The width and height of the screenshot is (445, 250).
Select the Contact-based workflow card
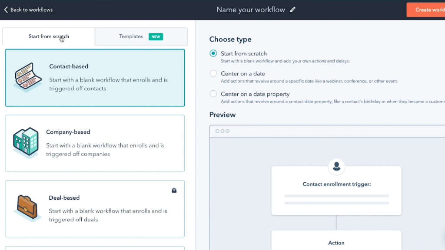click(95, 78)
